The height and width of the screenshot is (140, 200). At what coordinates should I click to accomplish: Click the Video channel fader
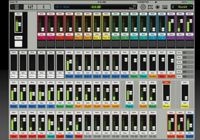186,98
